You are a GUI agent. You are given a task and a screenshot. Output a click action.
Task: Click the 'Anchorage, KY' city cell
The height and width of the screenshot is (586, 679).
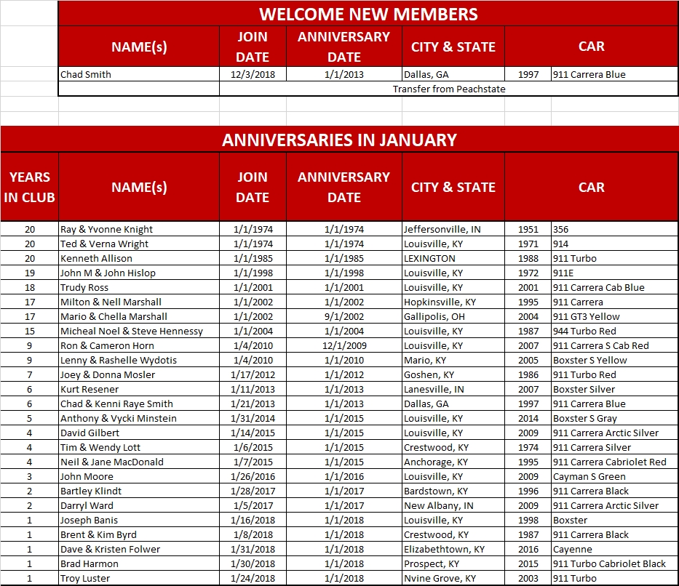(x=453, y=462)
